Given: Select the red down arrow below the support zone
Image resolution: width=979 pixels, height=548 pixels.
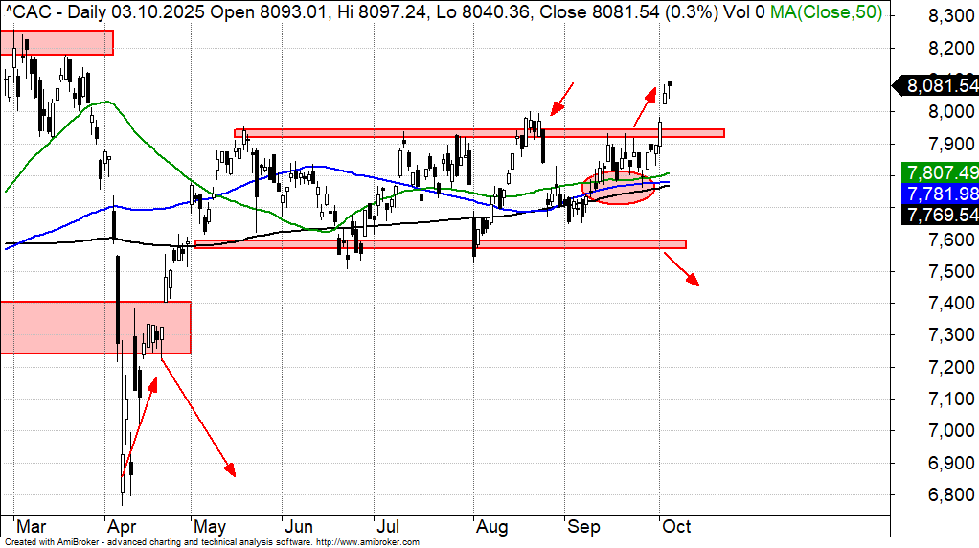Looking at the screenshot, I should [x=680, y=269].
